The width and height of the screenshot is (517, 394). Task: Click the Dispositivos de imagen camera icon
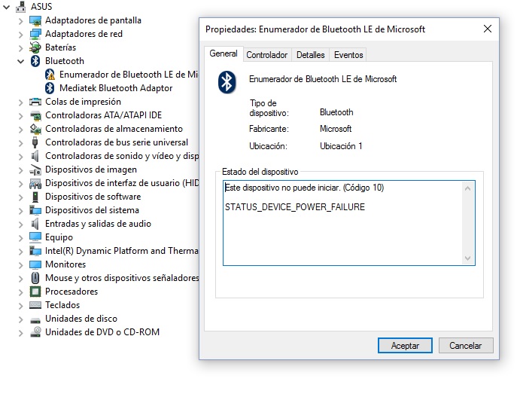coord(35,170)
